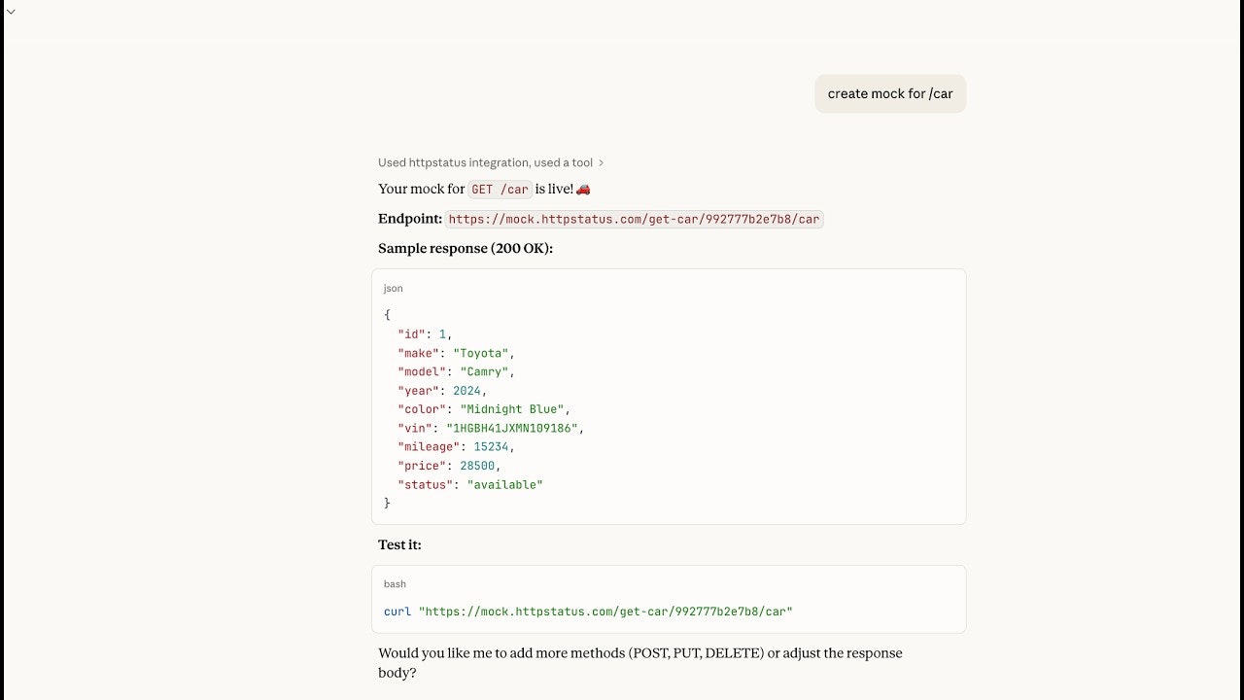Click the bash language label on the code block

395,584
